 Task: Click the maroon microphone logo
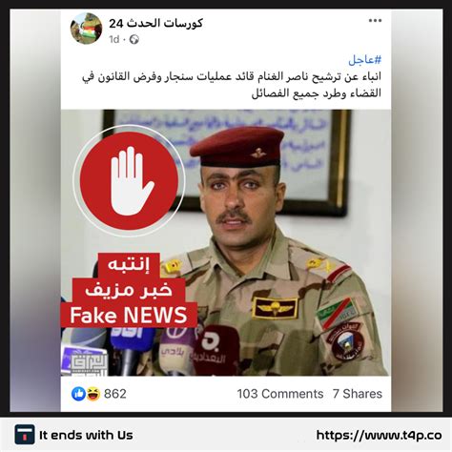pyautogui.click(x=216, y=349)
